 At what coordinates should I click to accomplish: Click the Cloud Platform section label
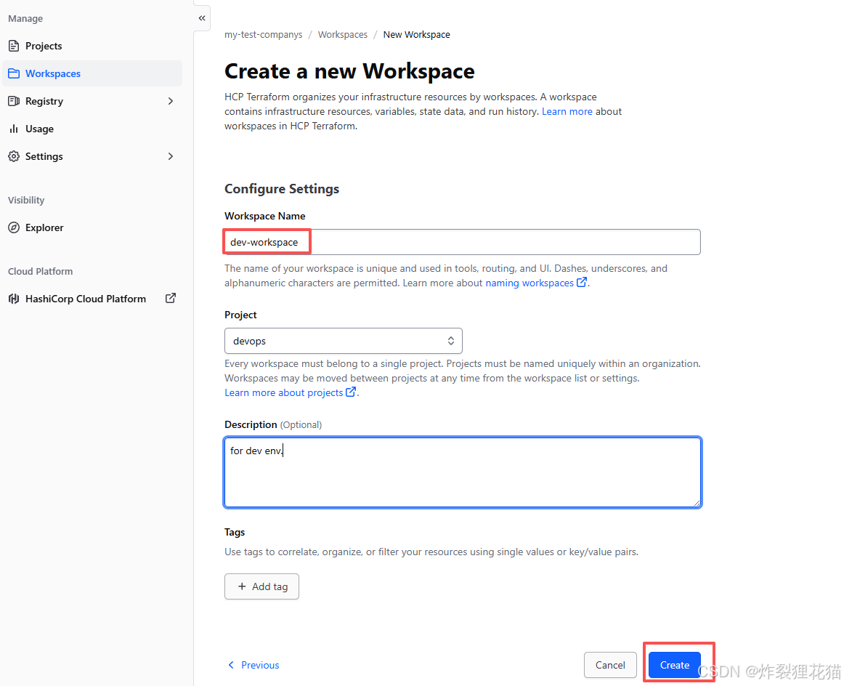click(41, 271)
